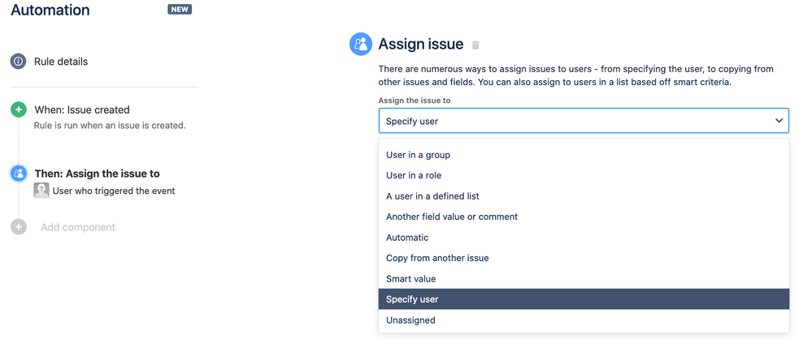
Task: Collapse the dropdown using the chevron arrow
Action: (778, 121)
